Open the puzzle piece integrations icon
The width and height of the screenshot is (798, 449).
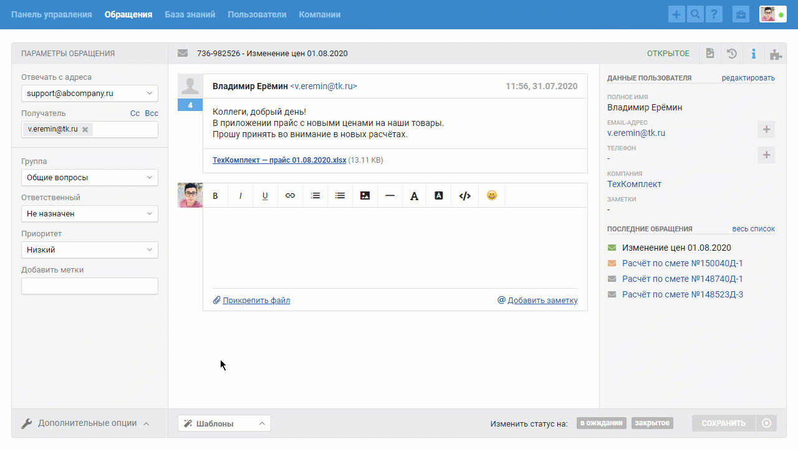(776, 54)
